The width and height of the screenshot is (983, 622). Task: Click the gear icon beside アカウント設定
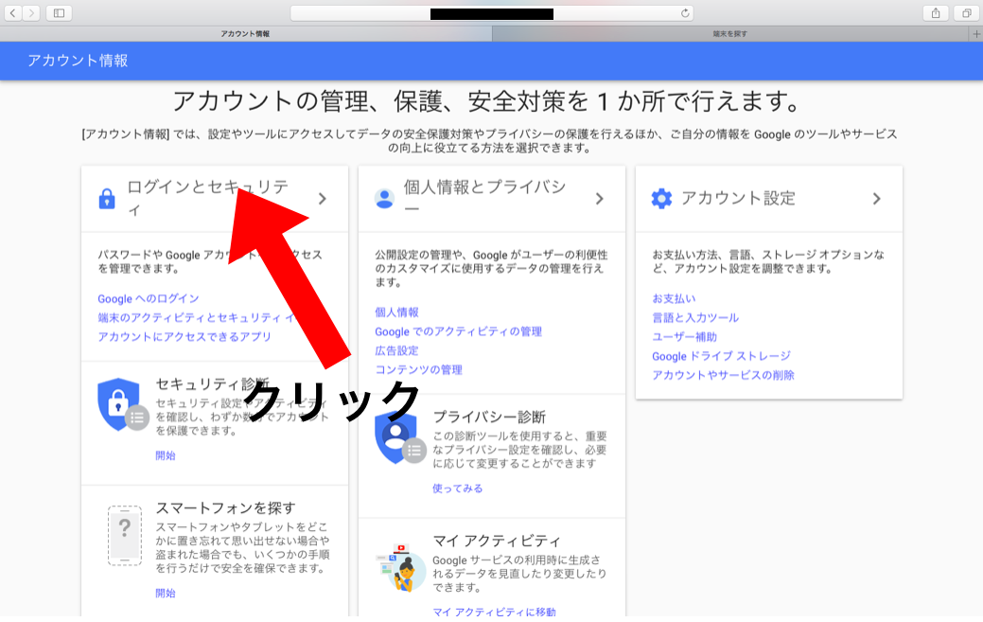coord(661,199)
